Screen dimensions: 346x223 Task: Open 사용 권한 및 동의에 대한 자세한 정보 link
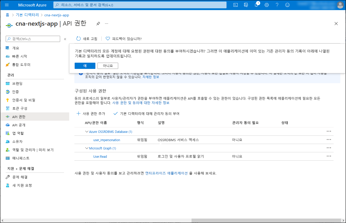[141, 103]
